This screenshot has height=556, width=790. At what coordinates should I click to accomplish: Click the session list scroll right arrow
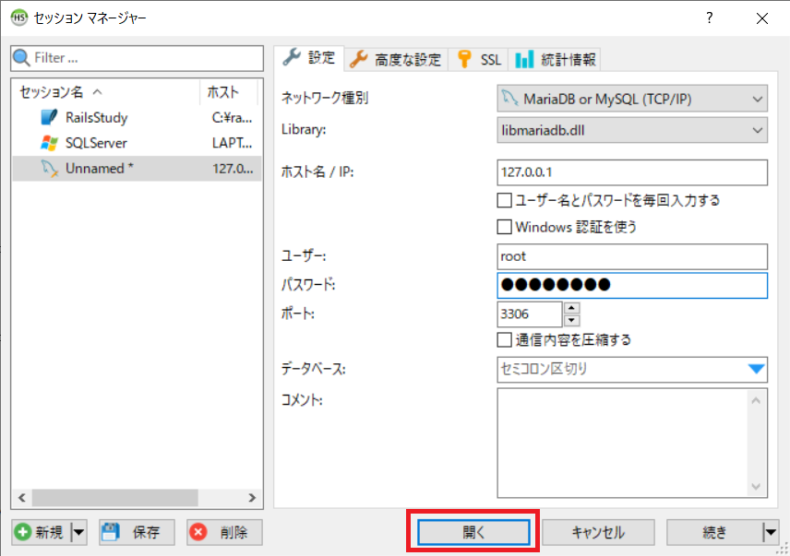pos(251,498)
